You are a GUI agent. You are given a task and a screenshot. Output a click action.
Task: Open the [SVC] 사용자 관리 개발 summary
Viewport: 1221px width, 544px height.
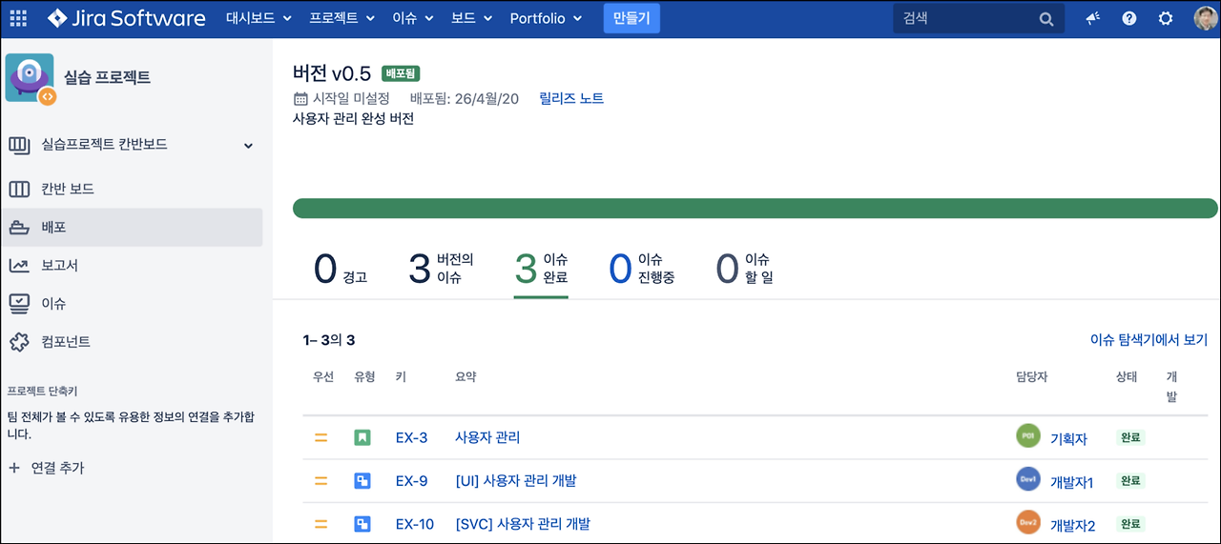[x=523, y=524]
